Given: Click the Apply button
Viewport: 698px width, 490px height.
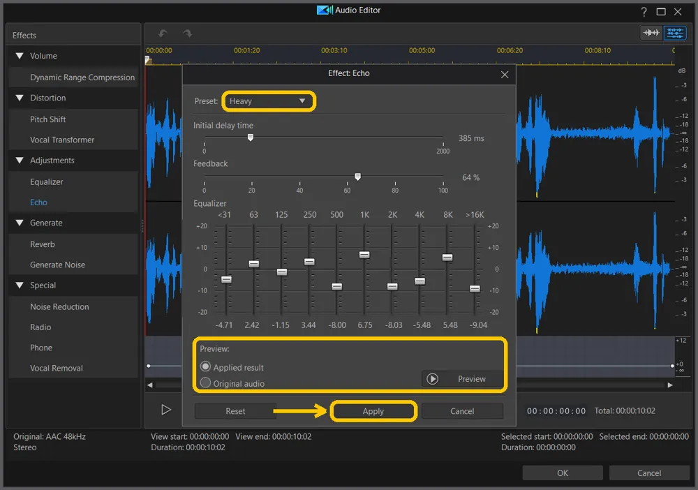Looking at the screenshot, I should pos(373,411).
